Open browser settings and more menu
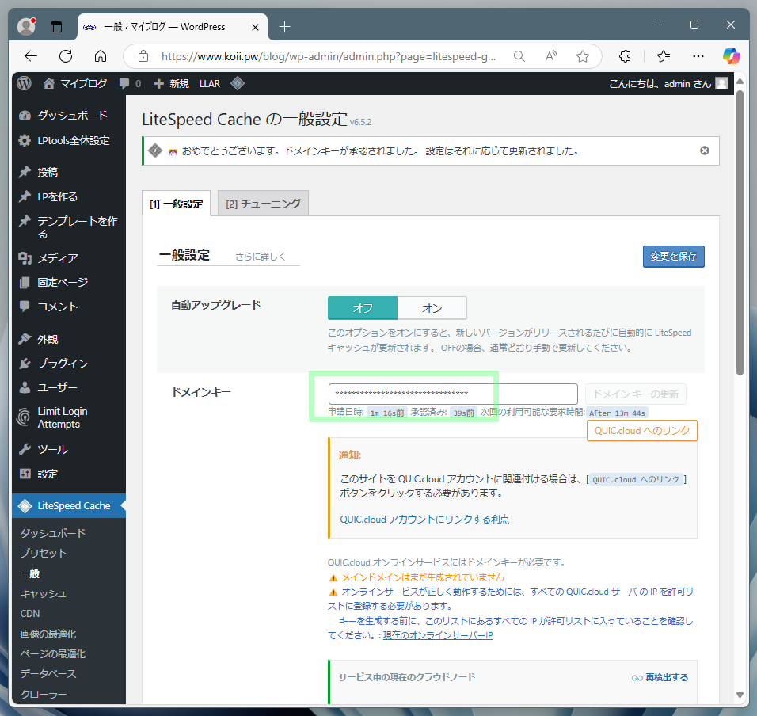This screenshot has height=716, width=757. coord(698,56)
